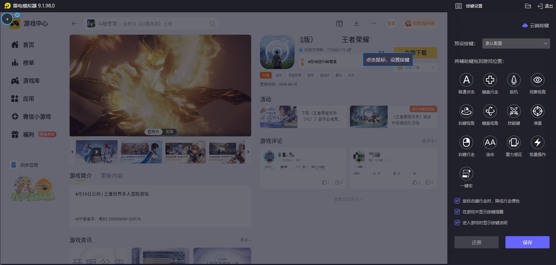The image size is (556, 265).
Task: Open 首页 in the sidebar
Action: [x=23, y=45]
